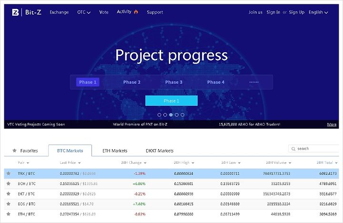Image resolution: width=343 pixels, height=223 pixels.
Task: Click the 0.00000900 24H low value
Action: pyautogui.click(x=230, y=194)
